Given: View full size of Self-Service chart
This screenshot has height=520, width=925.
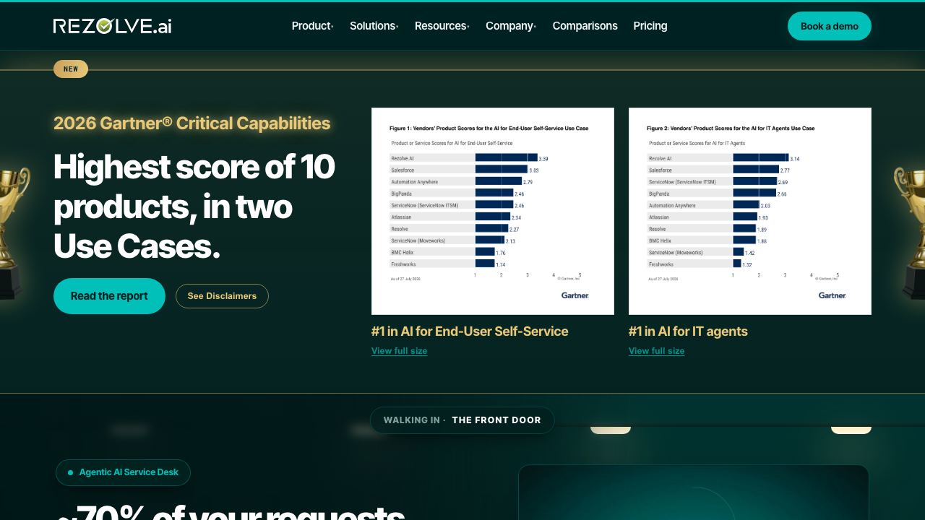Looking at the screenshot, I should point(400,351).
